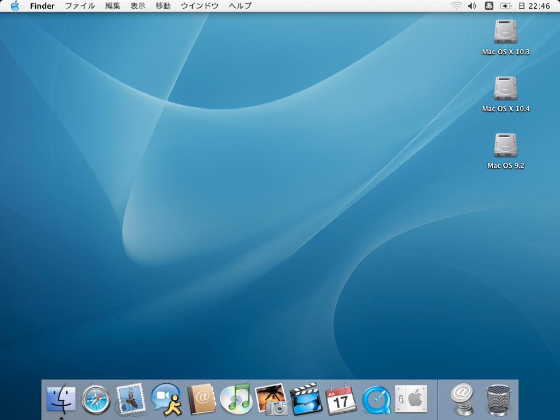Launch iMovie clapperboard icon
This screenshot has height=420, width=560.
pyautogui.click(x=306, y=399)
